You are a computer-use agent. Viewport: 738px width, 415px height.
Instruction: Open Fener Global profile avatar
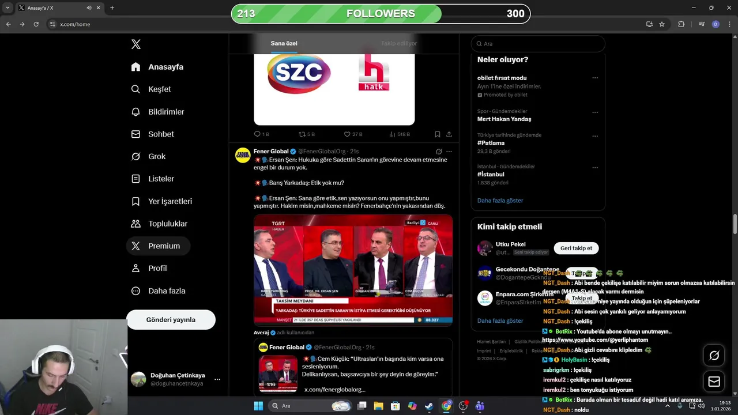pyautogui.click(x=243, y=155)
